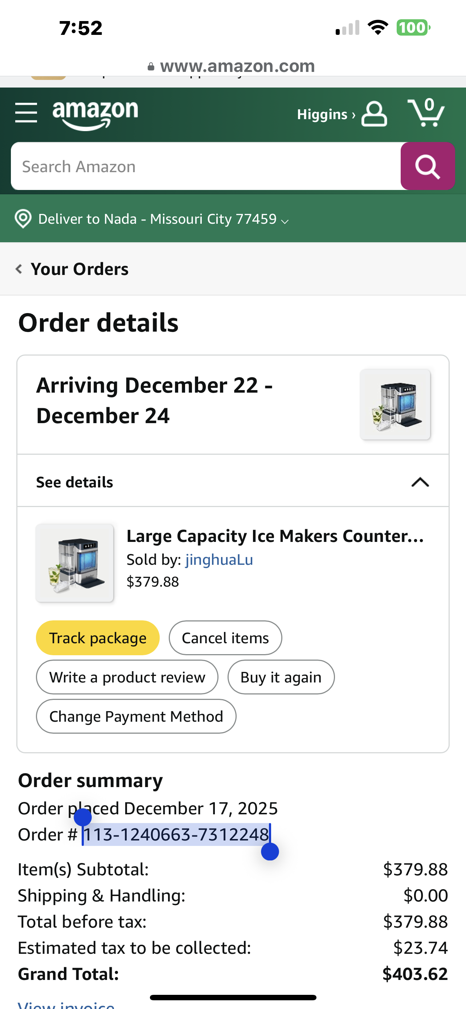466x1009 pixels.
Task: Open the ice maker thumbnail by arrival date
Action: [395, 404]
